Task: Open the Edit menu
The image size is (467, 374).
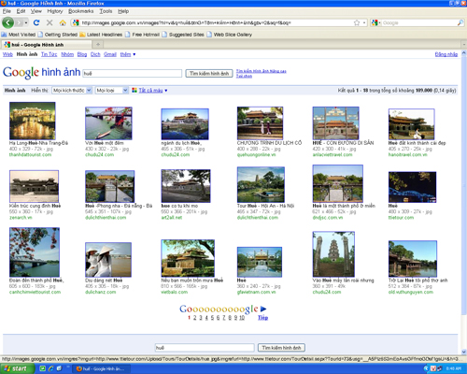Action: tap(21, 11)
